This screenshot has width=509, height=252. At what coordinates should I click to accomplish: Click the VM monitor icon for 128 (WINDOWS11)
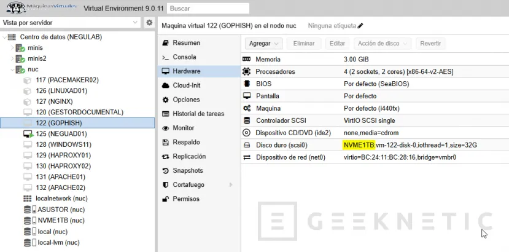click(x=28, y=144)
